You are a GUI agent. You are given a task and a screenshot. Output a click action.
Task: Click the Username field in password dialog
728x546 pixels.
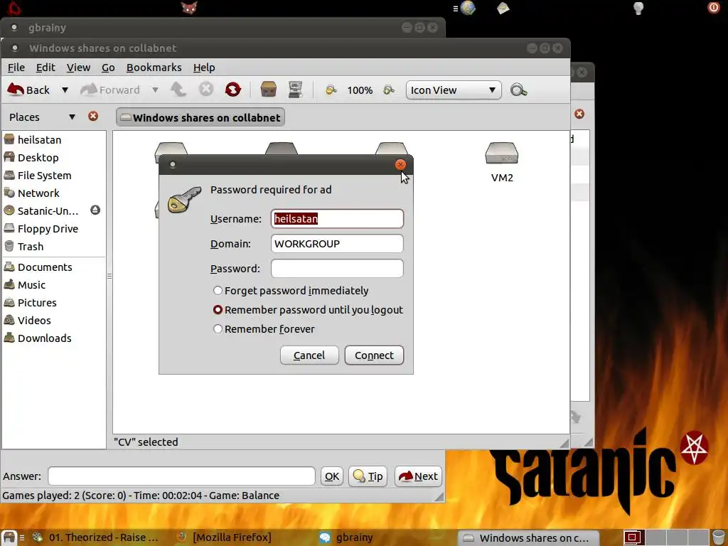337,219
